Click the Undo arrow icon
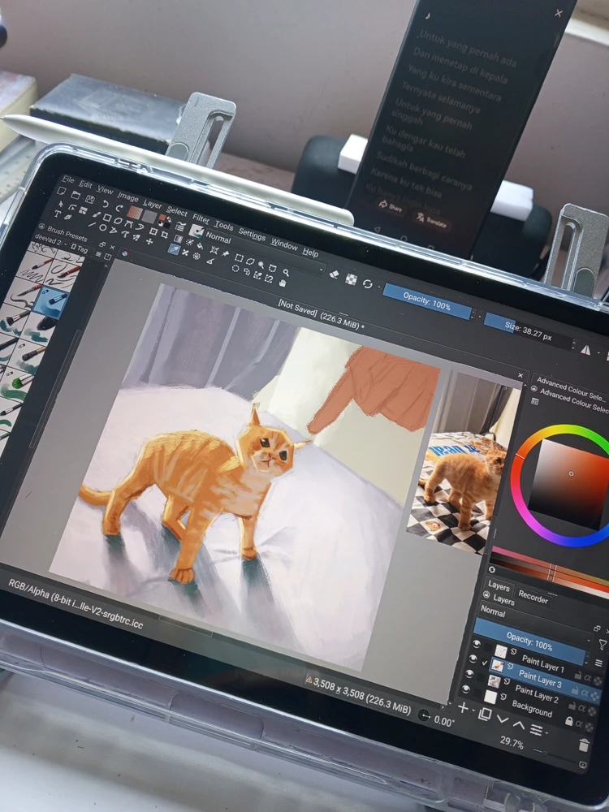The image size is (609, 812). pos(106,204)
